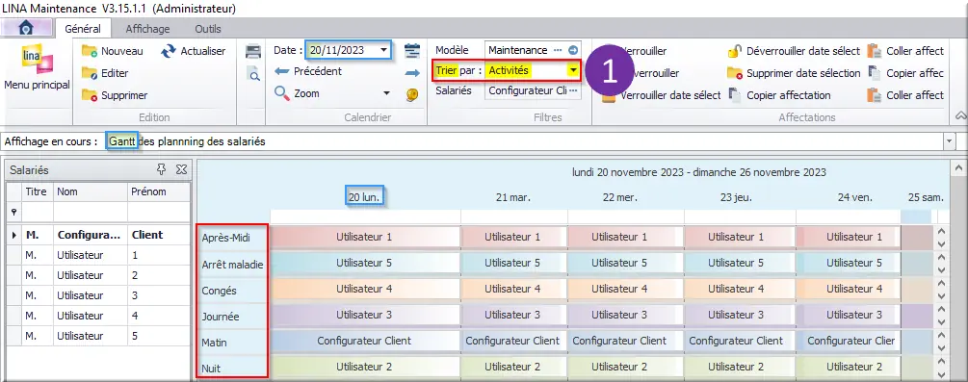
Task: Click the down arrow of the Journée row
Action: pyautogui.click(x=941, y=321)
